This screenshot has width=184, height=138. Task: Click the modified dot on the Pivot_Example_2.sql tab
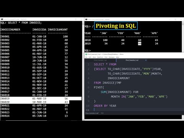point(146,60)
